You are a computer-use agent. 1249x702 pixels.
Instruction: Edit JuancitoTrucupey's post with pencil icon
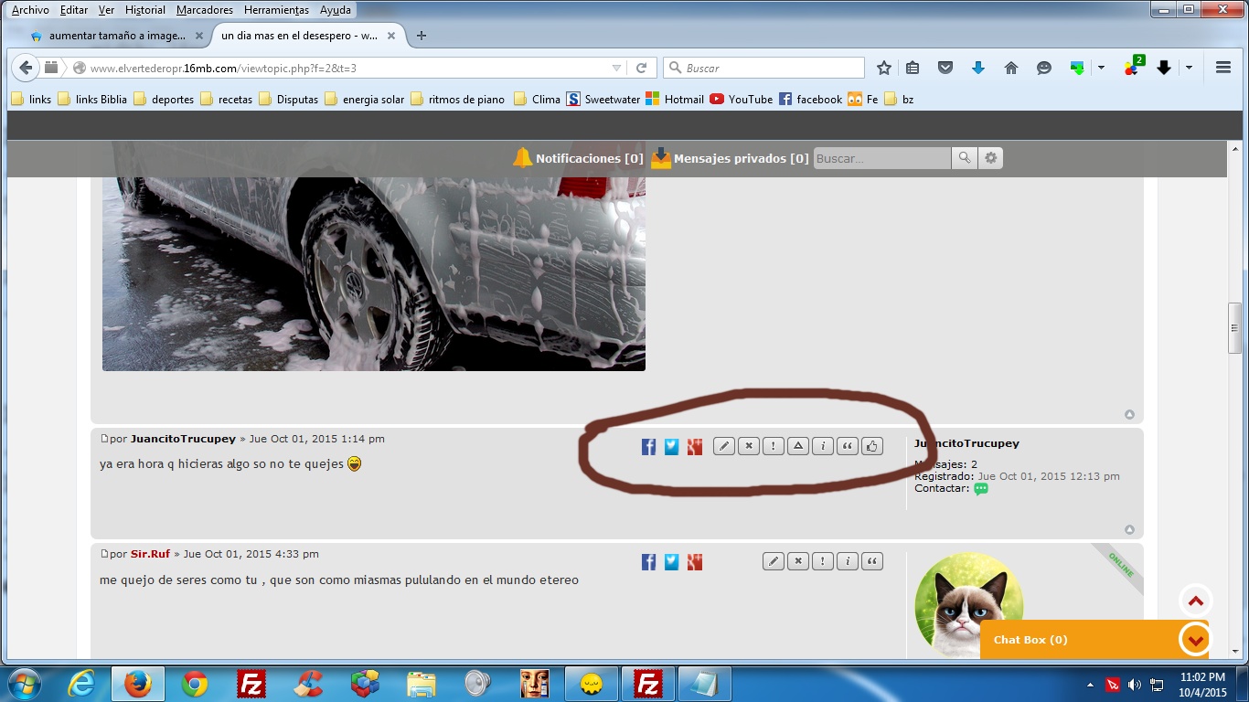click(724, 446)
